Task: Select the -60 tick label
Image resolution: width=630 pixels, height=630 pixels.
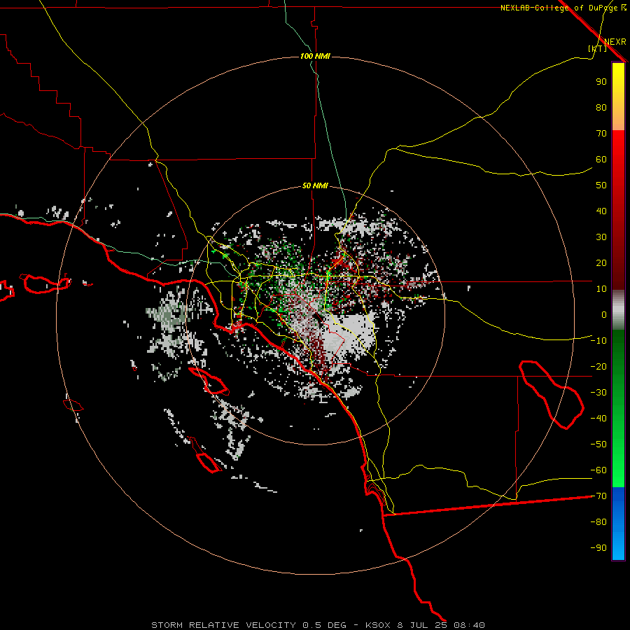Action: pyautogui.click(x=598, y=470)
